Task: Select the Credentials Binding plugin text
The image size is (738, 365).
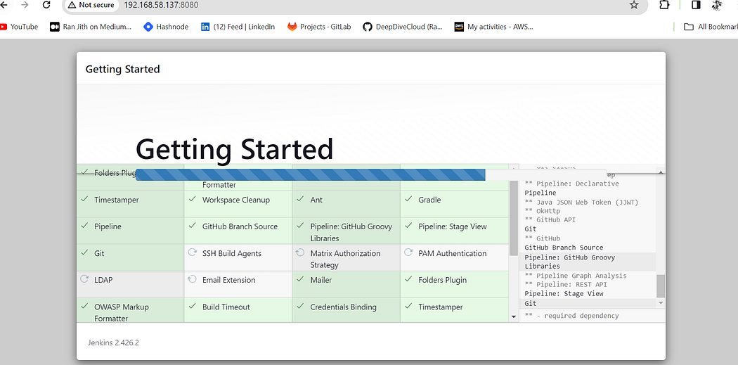Action: click(343, 307)
